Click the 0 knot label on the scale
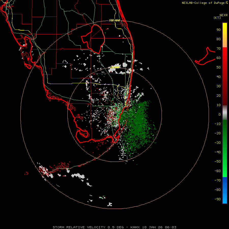 click(x=220, y=114)
